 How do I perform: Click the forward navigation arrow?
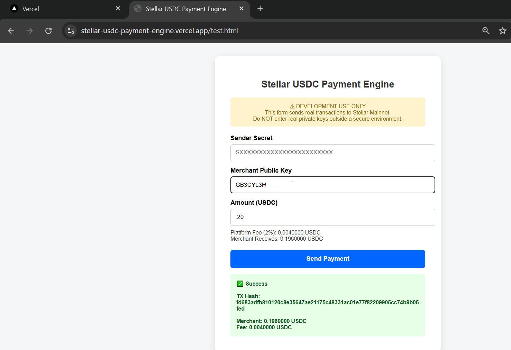pos(30,31)
